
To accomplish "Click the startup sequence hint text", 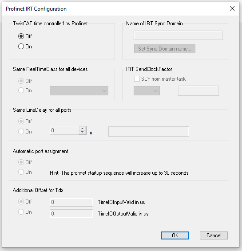I will pos(119,173).
